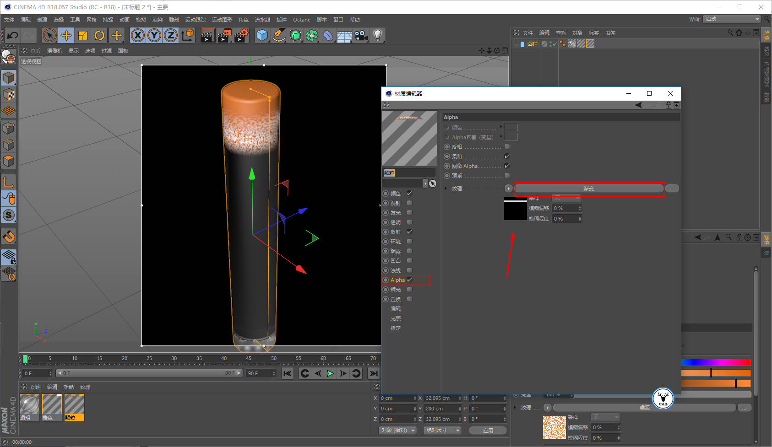Open the 渲染 menu in the main menu bar
Image resolution: width=772 pixels, height=447 pixels.
158,20
